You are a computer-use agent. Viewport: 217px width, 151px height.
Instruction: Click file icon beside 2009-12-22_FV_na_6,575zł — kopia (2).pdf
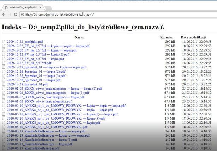pyautogui.click(x=4, y=54)
